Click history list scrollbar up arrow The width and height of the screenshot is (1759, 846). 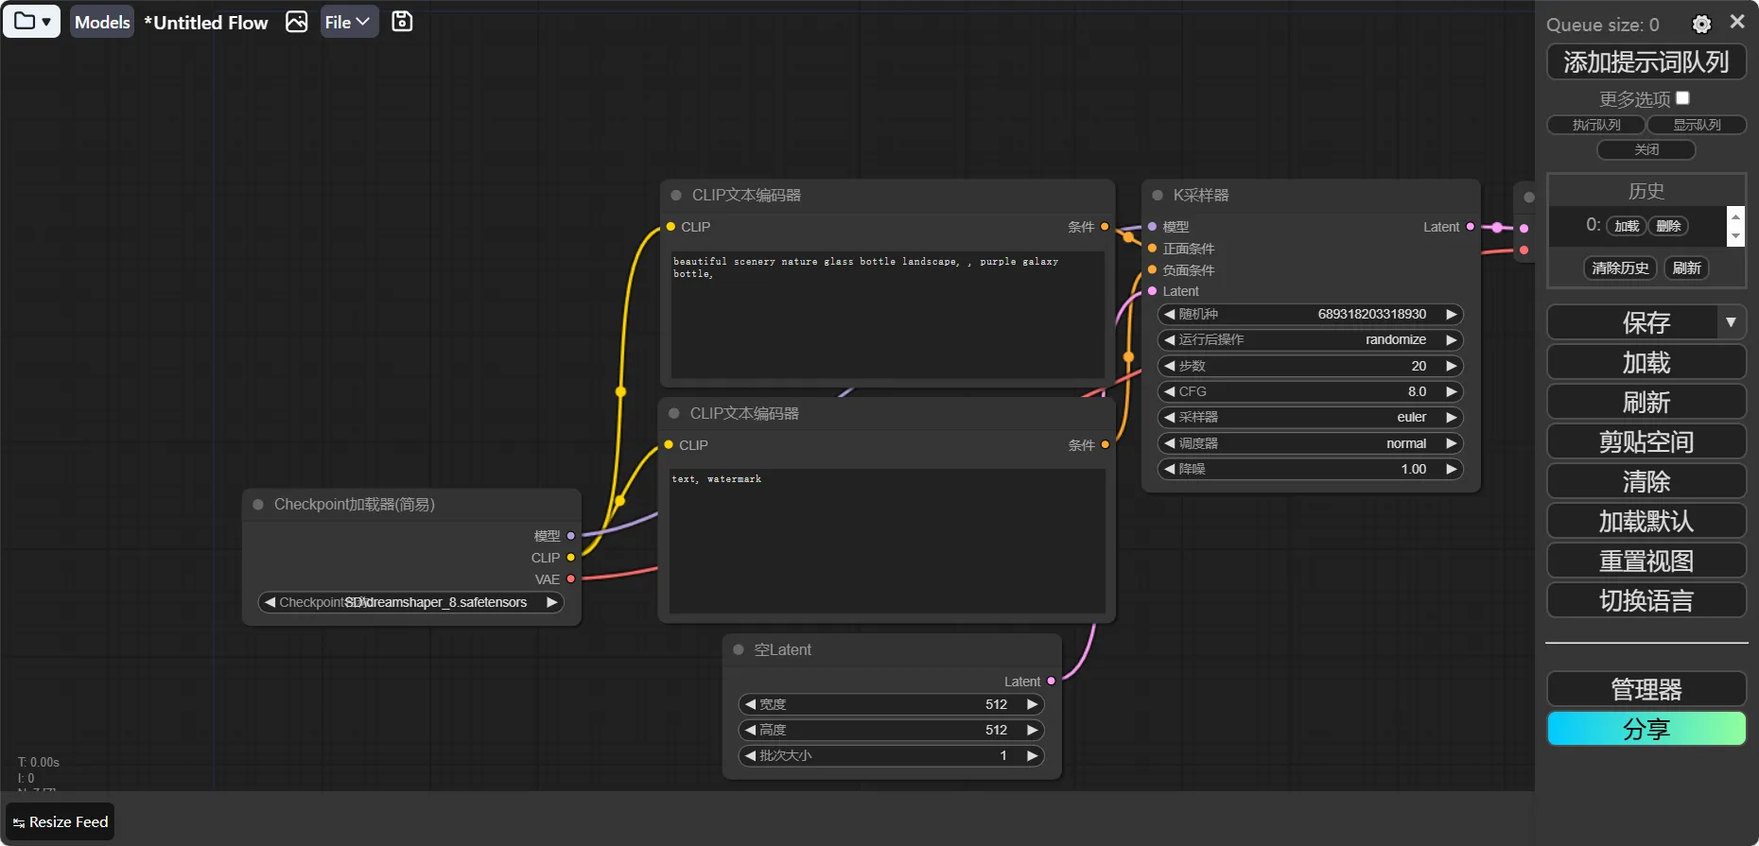point(1735,216)
